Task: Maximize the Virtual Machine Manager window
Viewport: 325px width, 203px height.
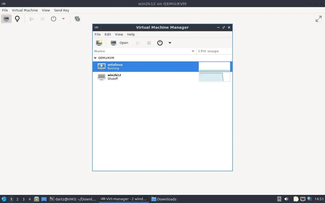Action: click(224, 27)
